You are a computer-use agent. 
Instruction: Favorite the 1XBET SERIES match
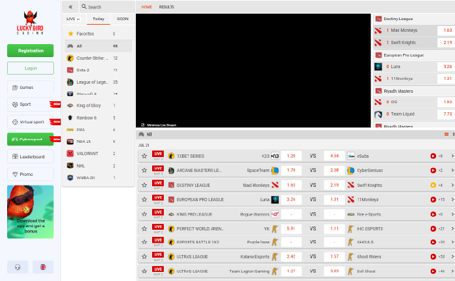point(144,156)
